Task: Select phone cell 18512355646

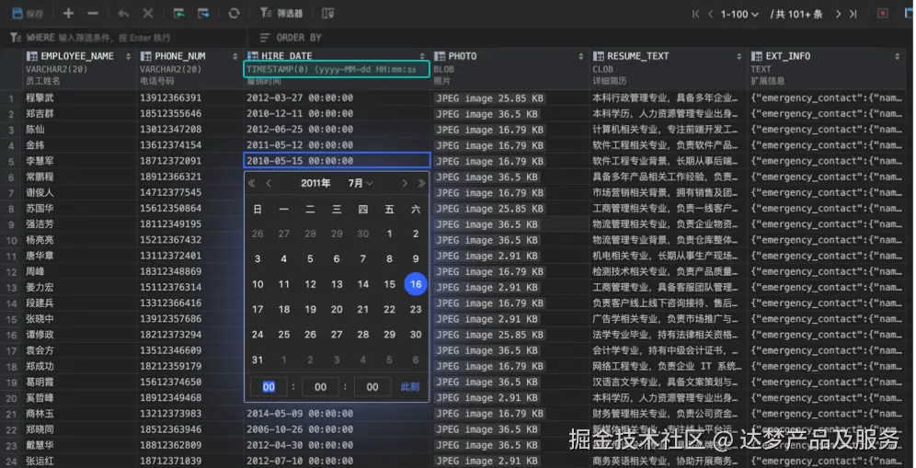Action: tap(189, 113)
